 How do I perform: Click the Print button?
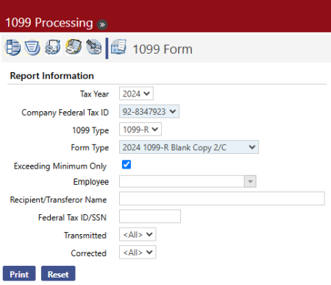19,273
